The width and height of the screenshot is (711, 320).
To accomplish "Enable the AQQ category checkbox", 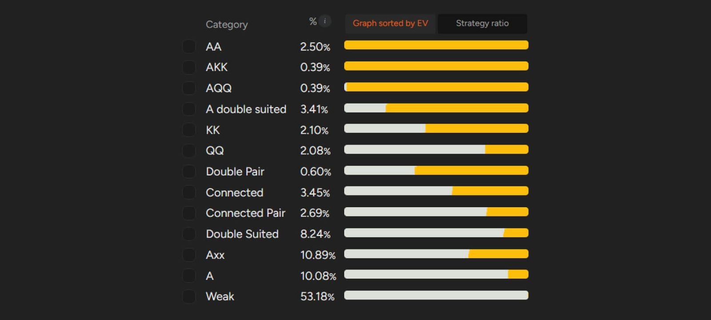I will (189, 88).
